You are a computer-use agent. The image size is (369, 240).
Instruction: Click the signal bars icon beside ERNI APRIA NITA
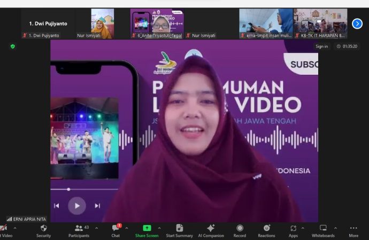tap(10, 219)
